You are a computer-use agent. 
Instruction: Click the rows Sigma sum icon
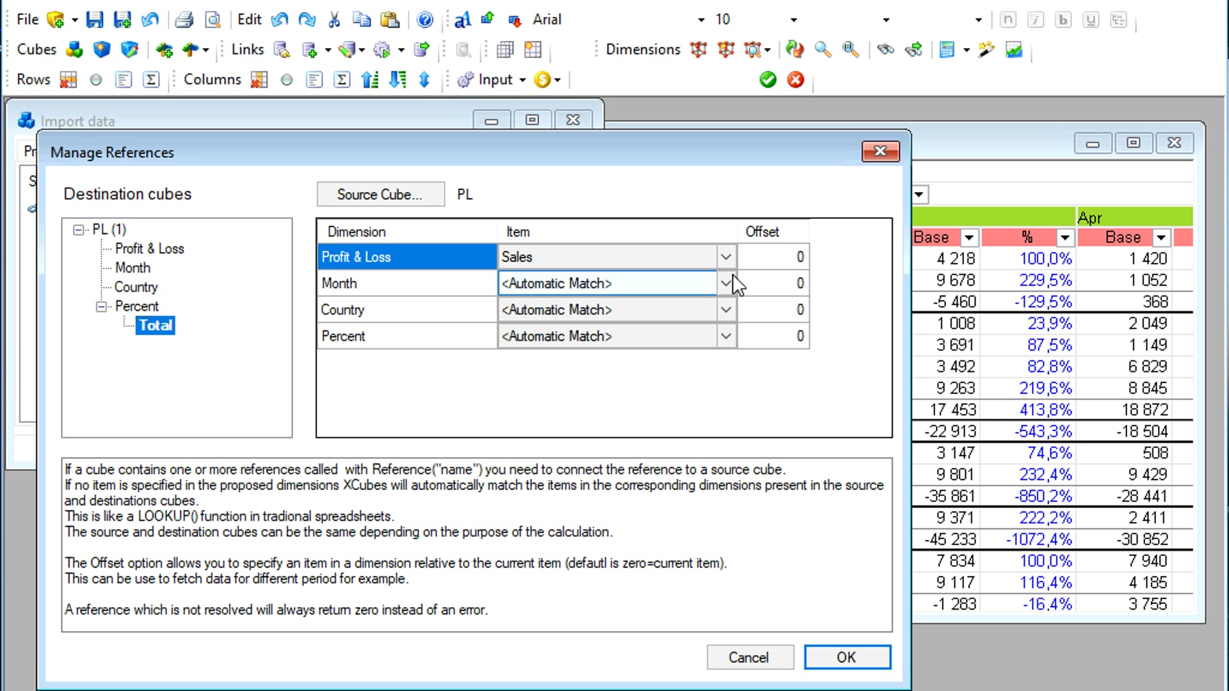pyautogui.click(x=151, y=79)
